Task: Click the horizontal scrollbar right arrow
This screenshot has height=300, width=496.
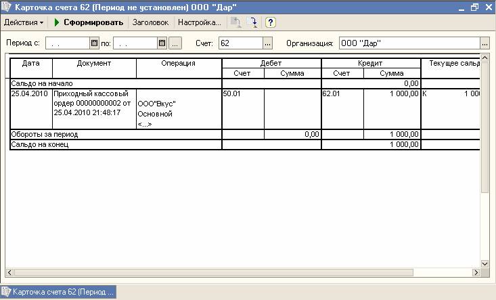Action: 476,272
